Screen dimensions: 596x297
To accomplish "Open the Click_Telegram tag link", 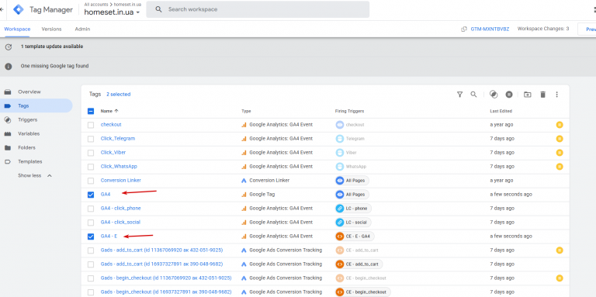I will [x=118, y=139].
